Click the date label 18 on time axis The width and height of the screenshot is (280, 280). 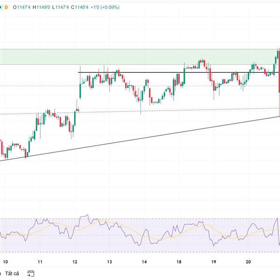coord(179,262)
